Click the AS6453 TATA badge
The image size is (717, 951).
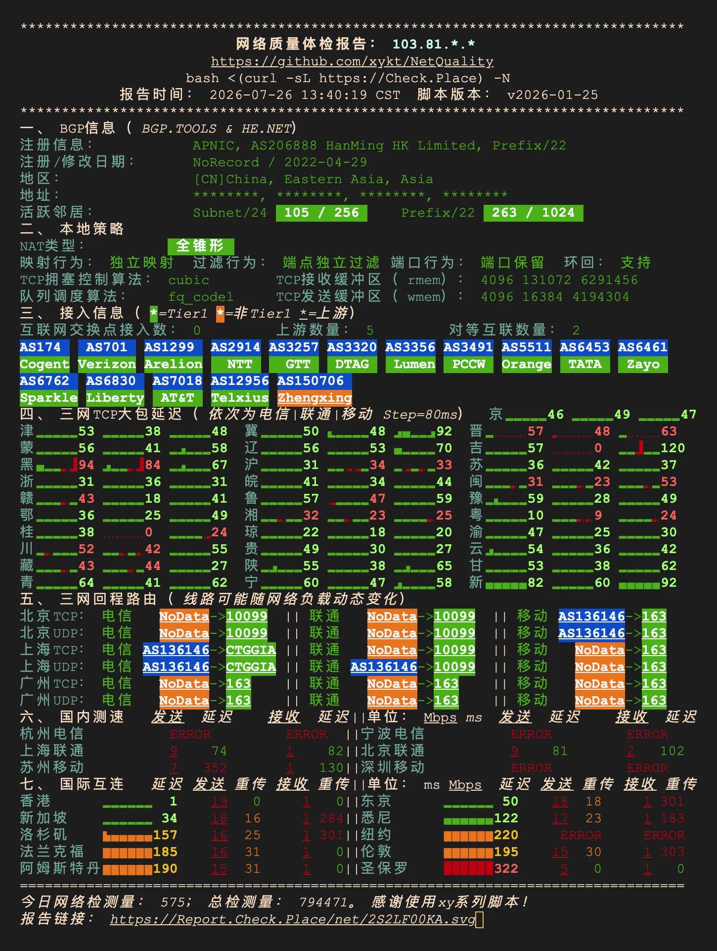(584, 356)
